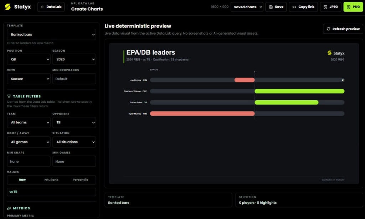Open the View Season dropdown
365x219 pixels.
click(29, 79)
